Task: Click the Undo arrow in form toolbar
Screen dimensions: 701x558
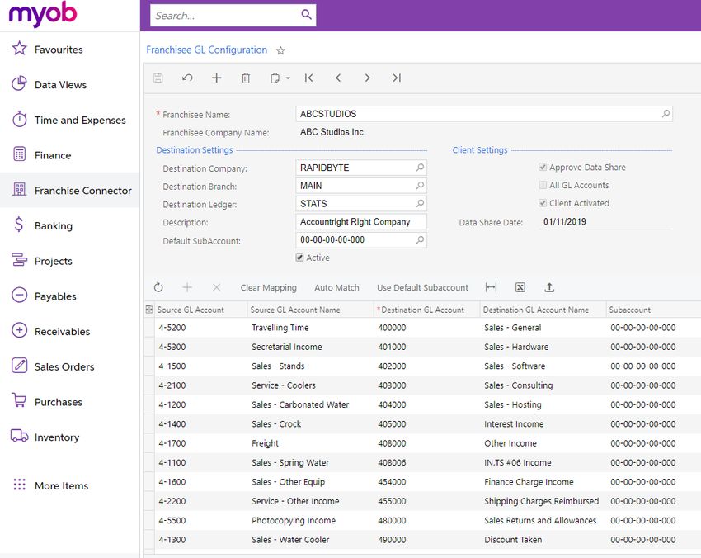Action: tap(187, 78)
